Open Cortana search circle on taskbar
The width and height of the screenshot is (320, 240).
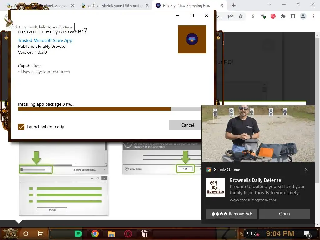click(26, 234)
